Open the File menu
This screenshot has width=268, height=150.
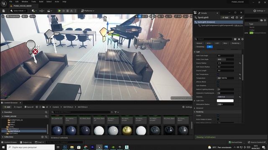pos(10,2)
